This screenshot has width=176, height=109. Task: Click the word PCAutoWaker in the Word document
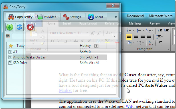(153, 85)
